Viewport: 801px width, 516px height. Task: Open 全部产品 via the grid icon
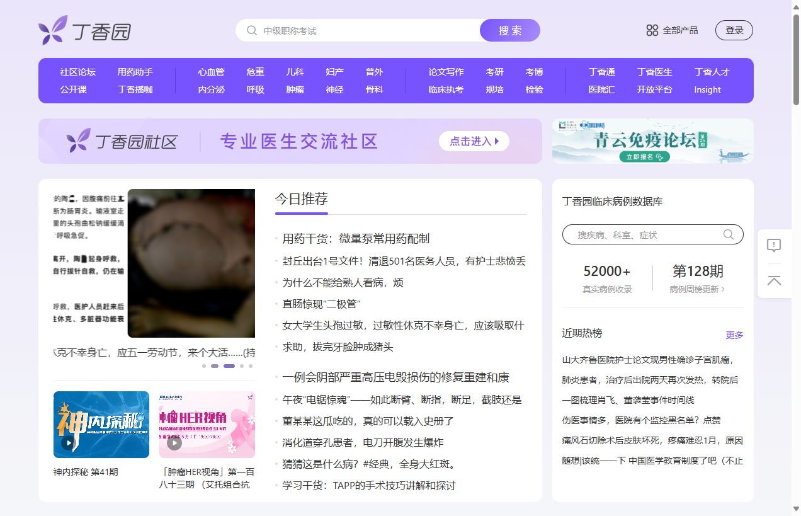[652, 30]
